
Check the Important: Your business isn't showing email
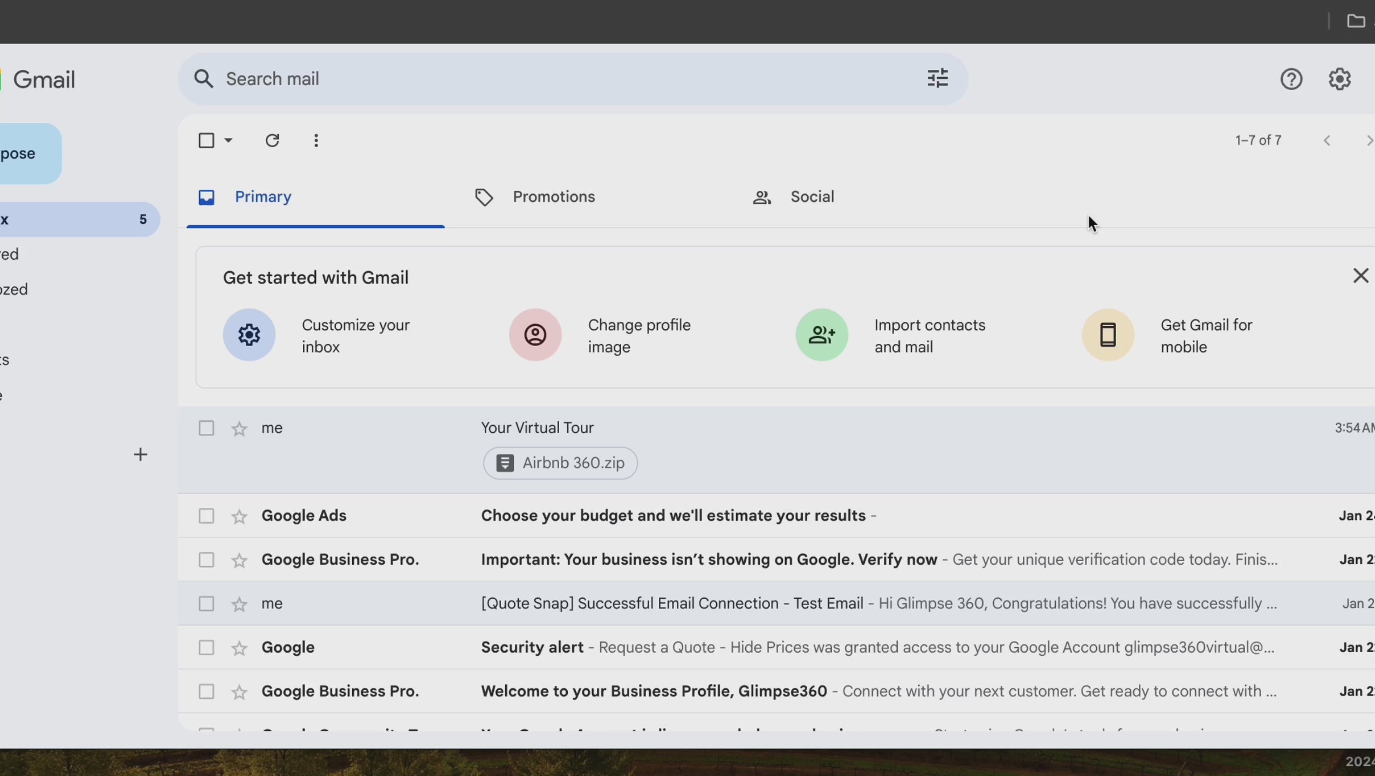tap(206, 560)
